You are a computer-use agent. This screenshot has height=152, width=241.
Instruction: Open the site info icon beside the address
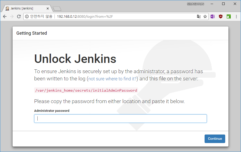[x=27, y=16]
